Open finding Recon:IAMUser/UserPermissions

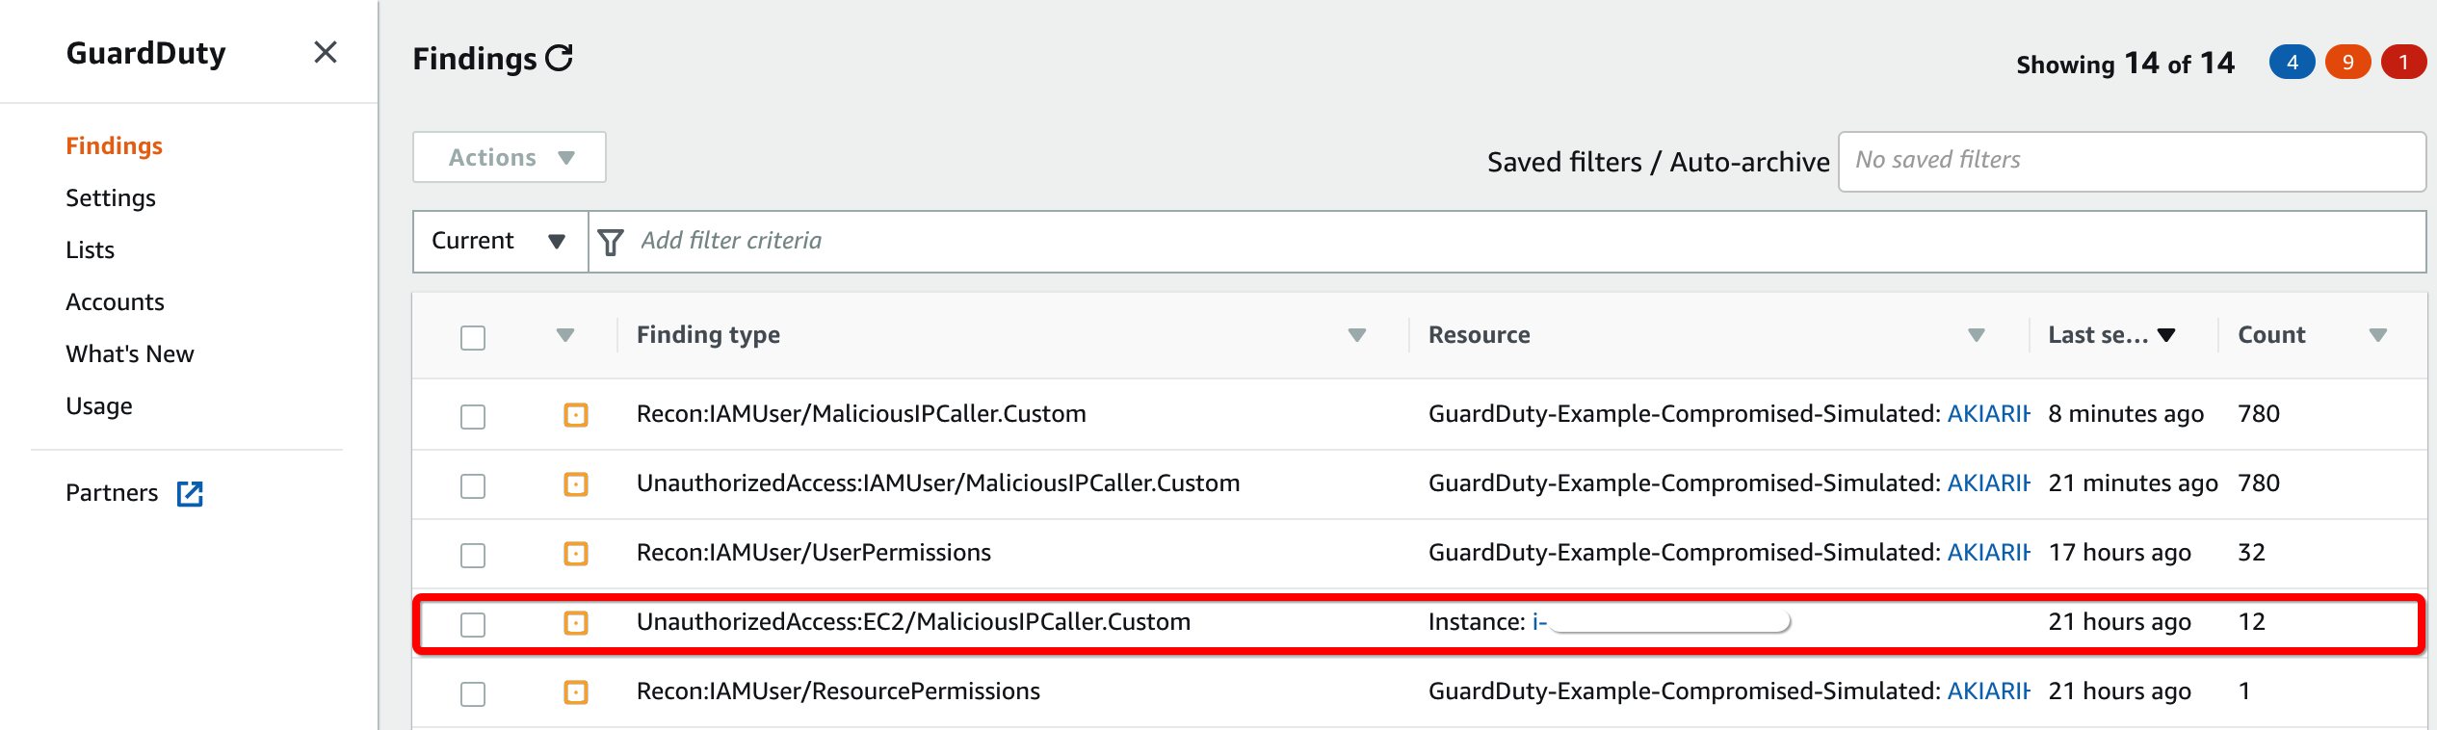[x=814, y=552]
